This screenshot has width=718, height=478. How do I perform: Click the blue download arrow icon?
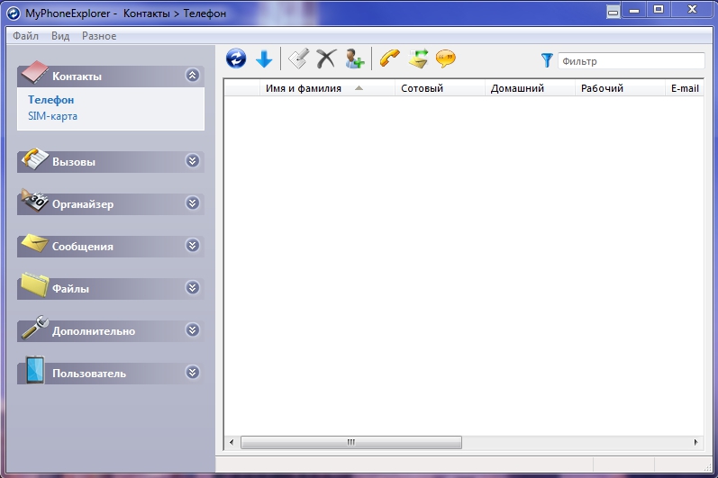pyautogui.click(x=264, y=59)
